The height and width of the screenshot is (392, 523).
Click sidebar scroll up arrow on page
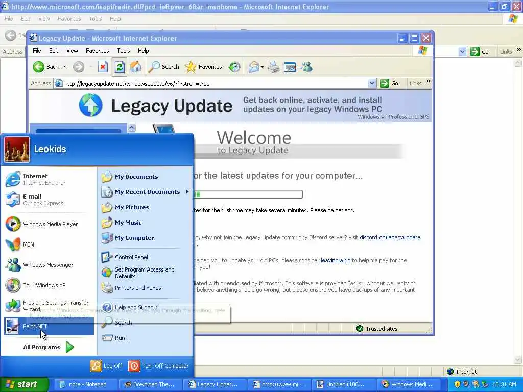pos(132,127)
